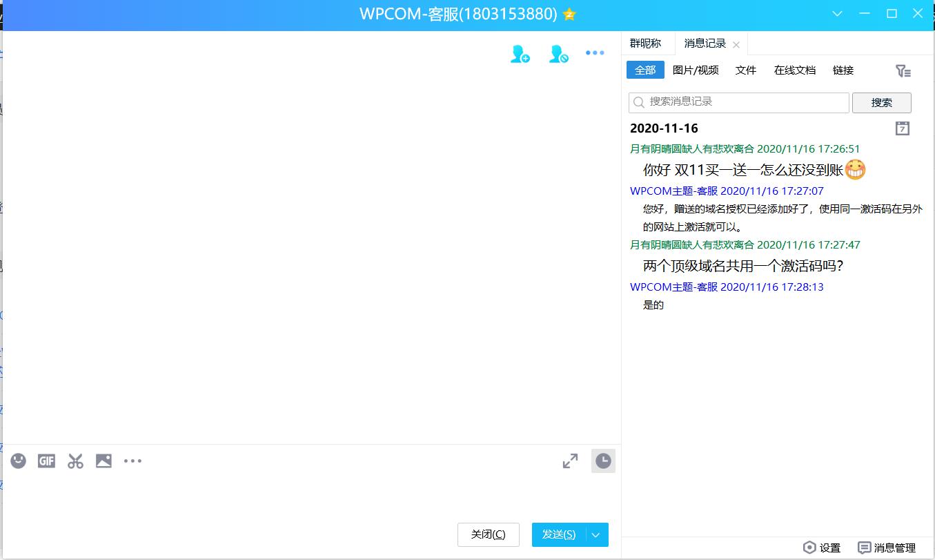This screenshot has width=935, height=560.
Task: Filter records by 在线文档
Action: click(x=795, y=70)
